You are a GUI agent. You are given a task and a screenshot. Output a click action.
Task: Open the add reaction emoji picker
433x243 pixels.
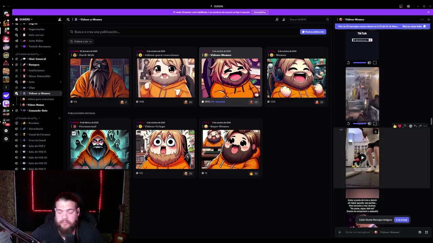click(x=411, y=126)
